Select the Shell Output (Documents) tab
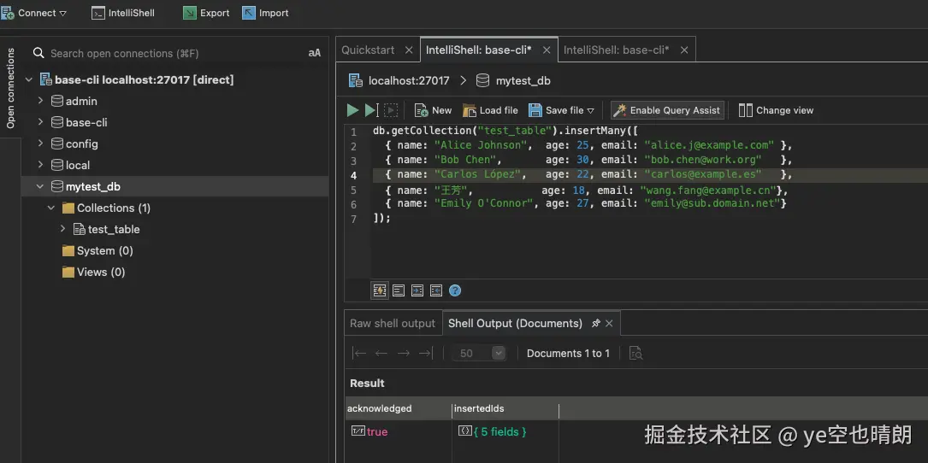The width and height of the screenshot is (928, 463). coord(516,324)
